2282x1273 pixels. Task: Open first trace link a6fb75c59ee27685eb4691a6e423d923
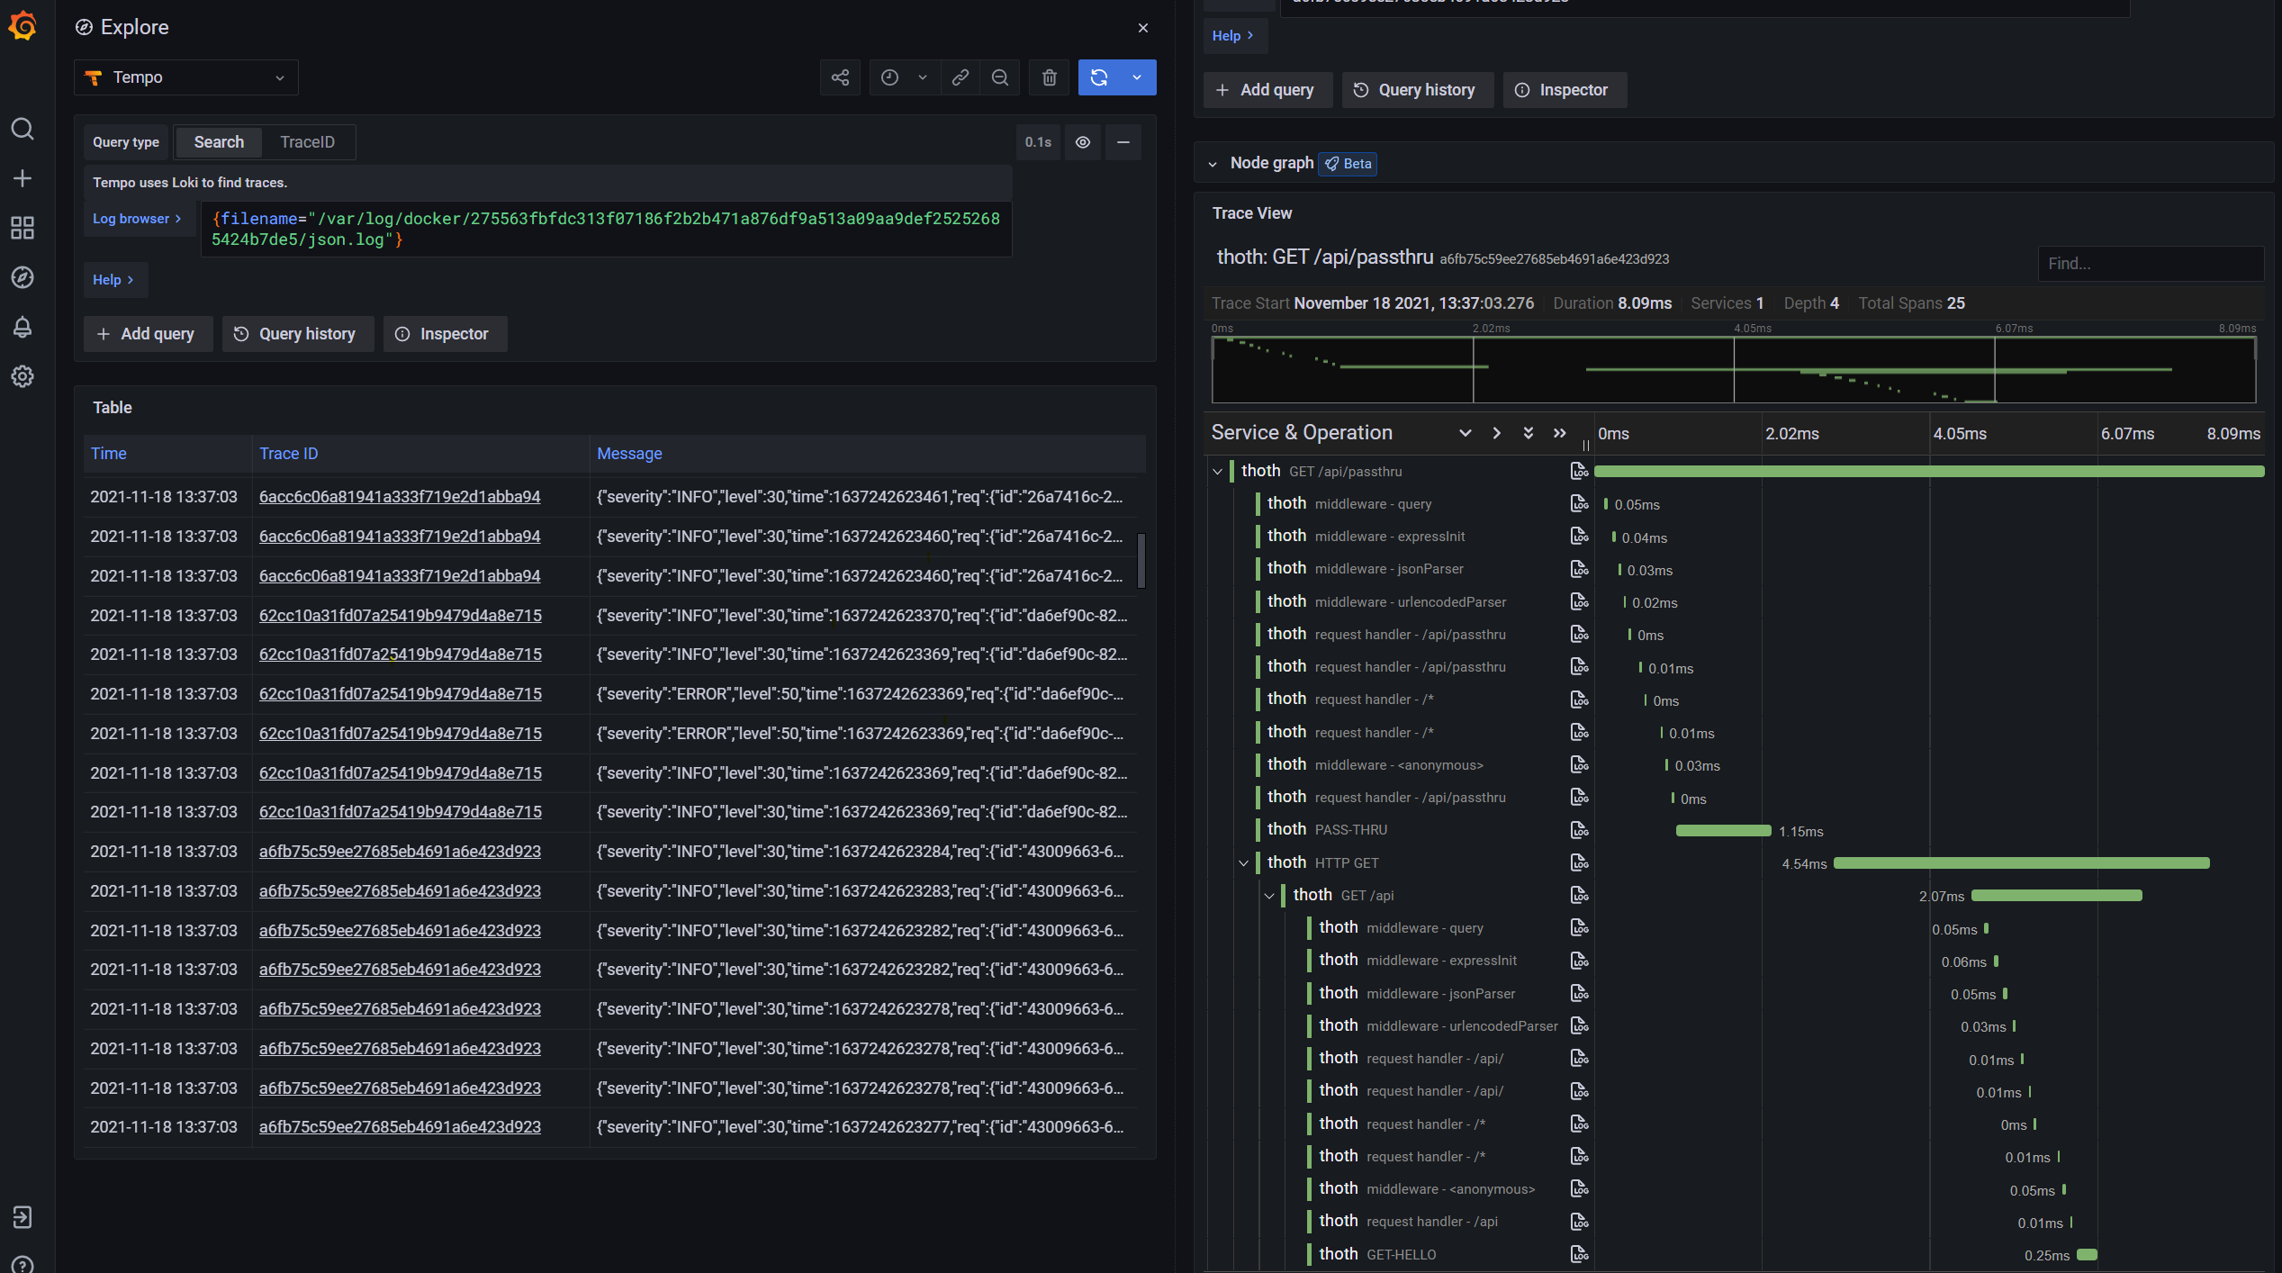click(400, 852)
